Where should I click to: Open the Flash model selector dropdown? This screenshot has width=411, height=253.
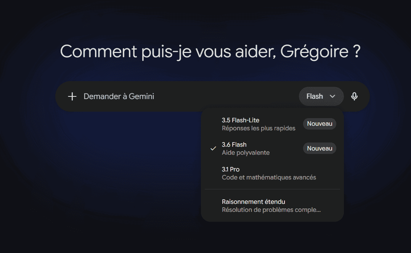pyautogui.click(x=321, y=96)
